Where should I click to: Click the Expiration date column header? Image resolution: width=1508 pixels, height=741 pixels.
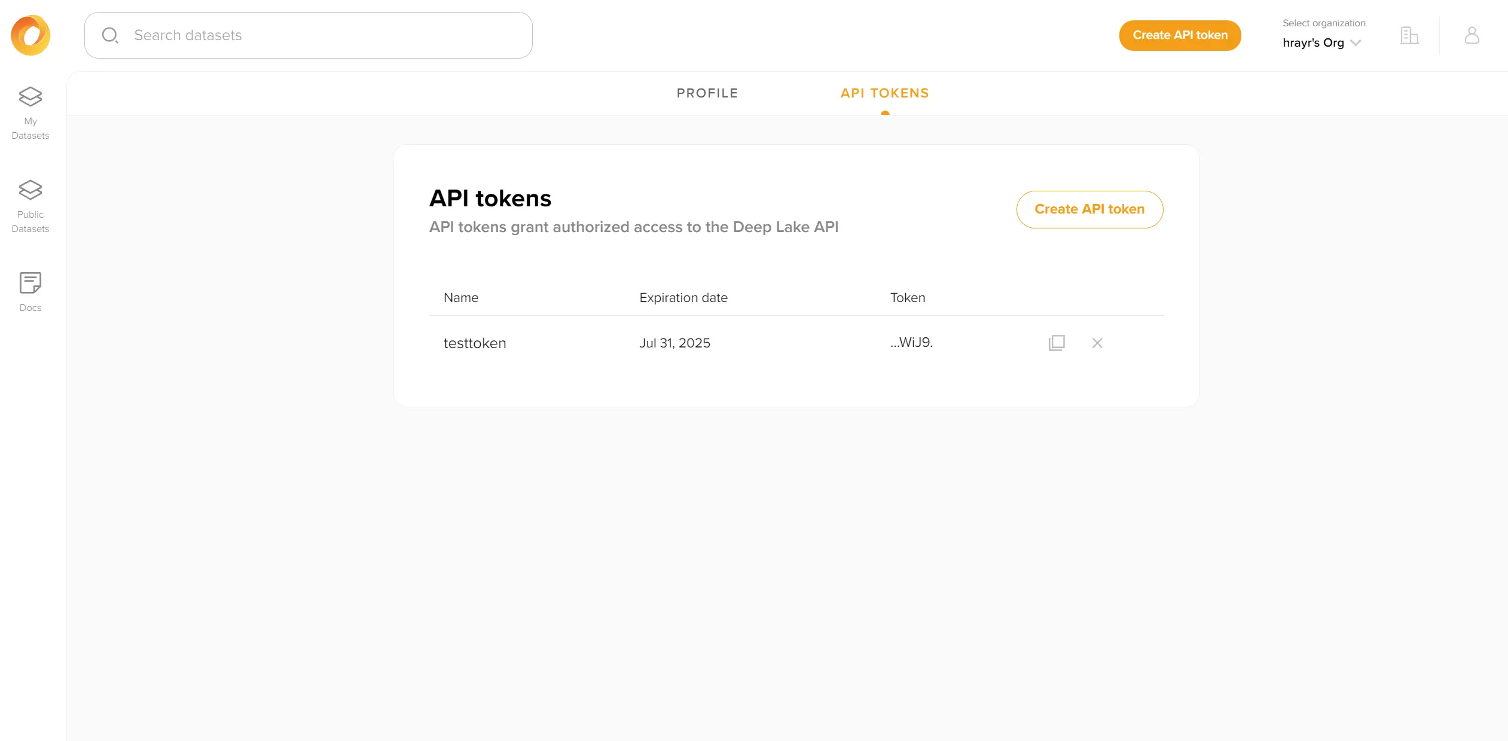coord(683,298)
